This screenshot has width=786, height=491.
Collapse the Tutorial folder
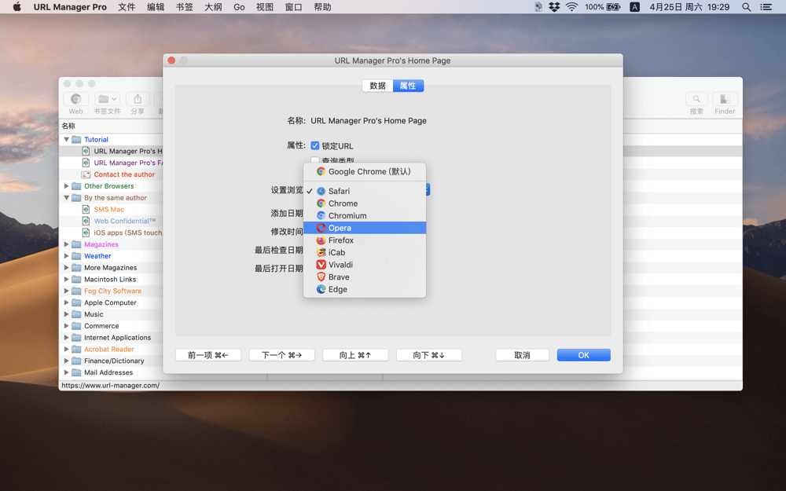tap(66, 139)
